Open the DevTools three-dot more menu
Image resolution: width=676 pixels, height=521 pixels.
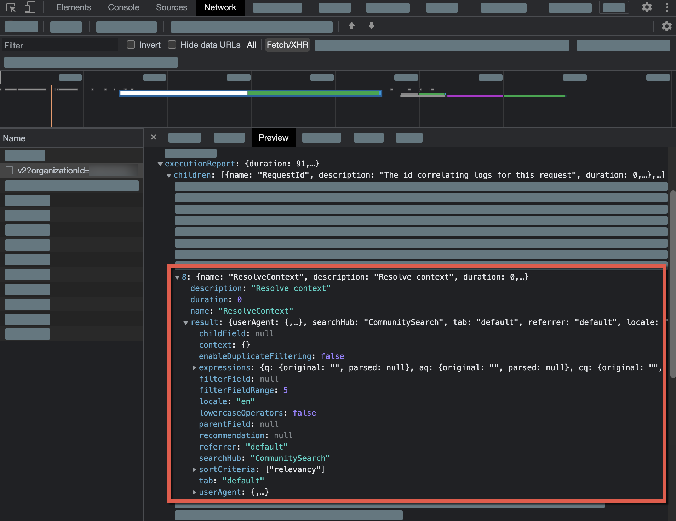click(x=667, y=7)
